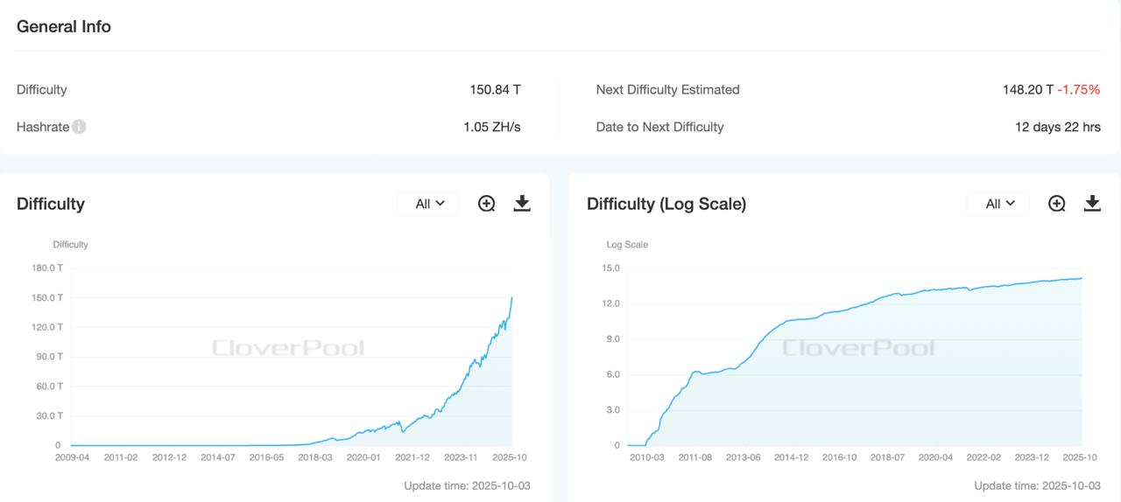
Task: Expand the All dropdown on Log Scale chart
Action: click(x=999, y=204)
